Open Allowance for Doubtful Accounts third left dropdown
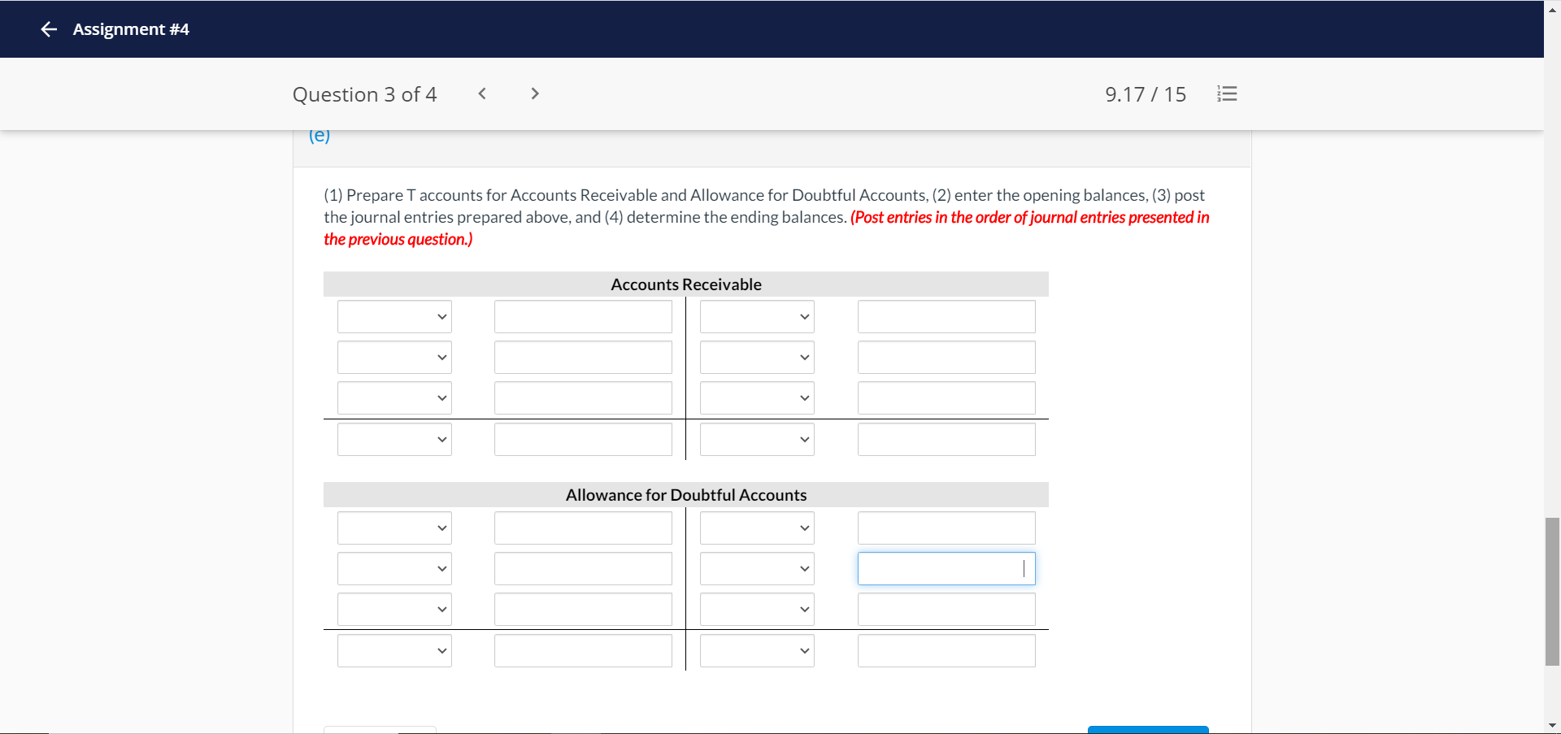The width and height of the screenshot is (1561, 734). [x=394, y=610]
